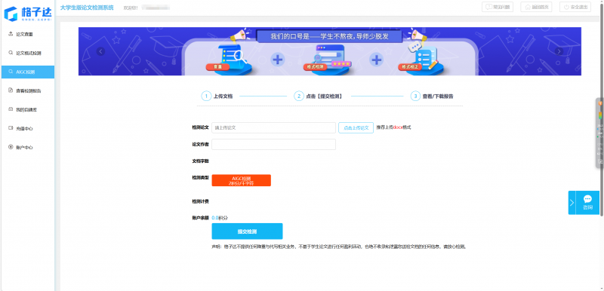Focus the 论文作者 author input field
Screen dimensions: 604x291
273,144
